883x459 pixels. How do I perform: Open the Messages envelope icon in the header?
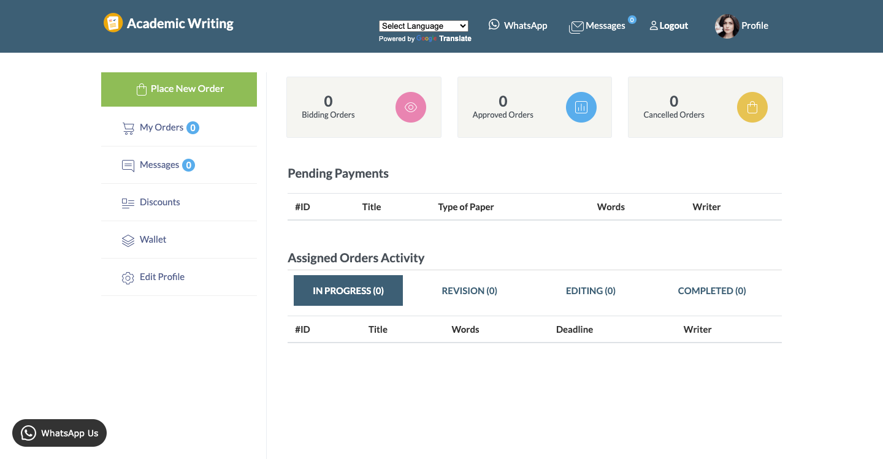[576, 26]
